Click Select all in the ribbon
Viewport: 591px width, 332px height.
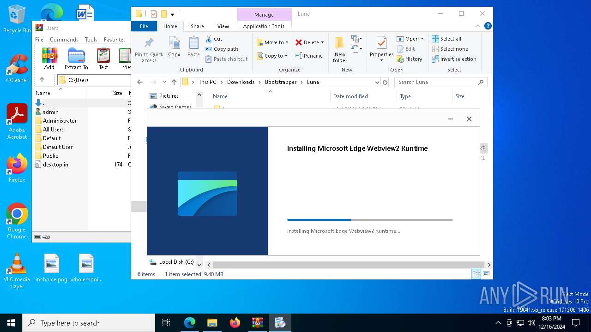(x=446, y=39)
